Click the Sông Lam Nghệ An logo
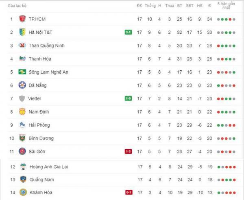Image resolution: width=244 pixels, height=200 pixels. (22, 72)
